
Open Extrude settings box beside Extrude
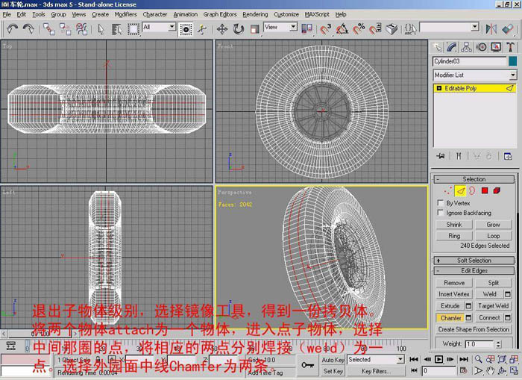(x=468, y=306)
